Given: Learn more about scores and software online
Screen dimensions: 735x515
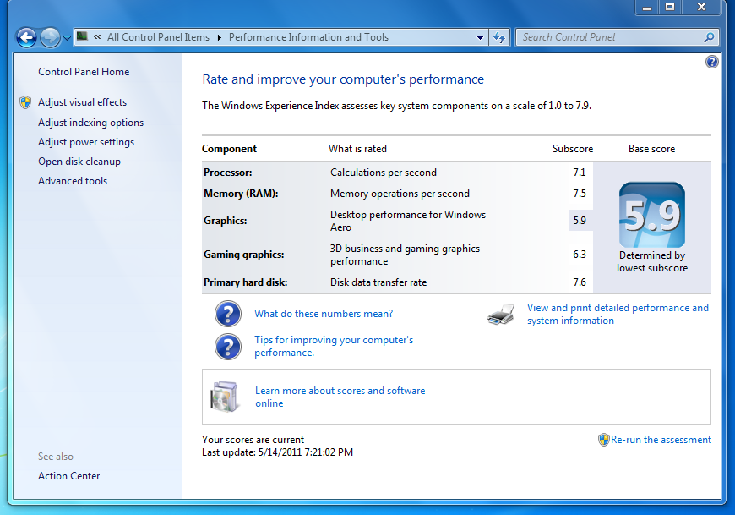Looking at the screenshot, I should (x=340, y=397).
